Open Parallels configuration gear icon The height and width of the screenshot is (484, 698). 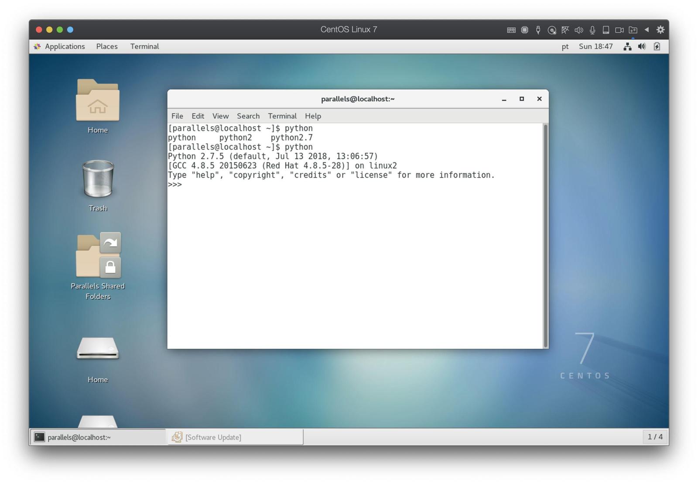(660, 30)
